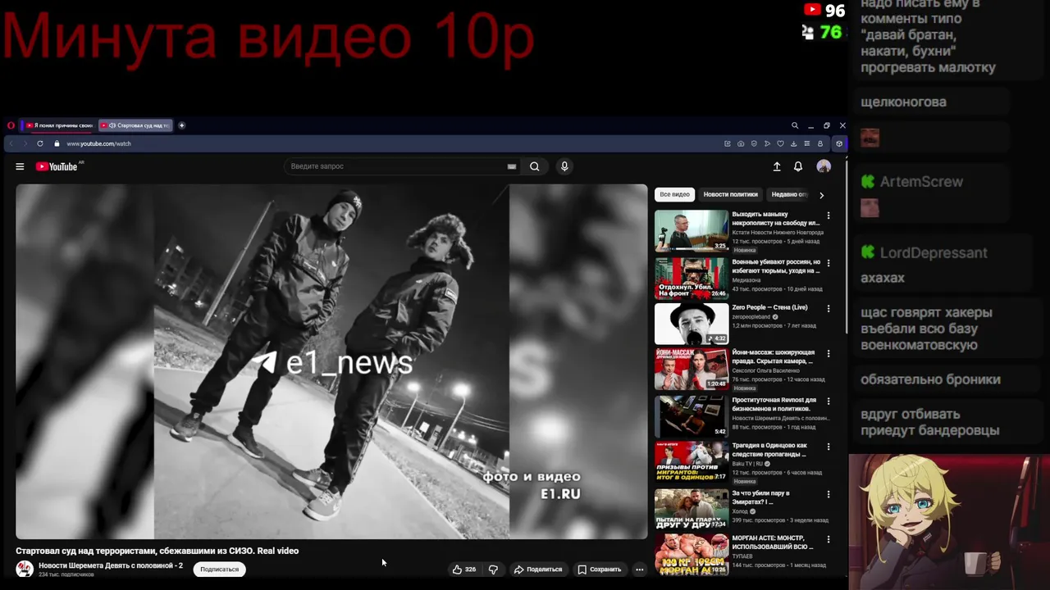
Task: Click chat username 'ArtemScrew'
Action: coord(921,182)
